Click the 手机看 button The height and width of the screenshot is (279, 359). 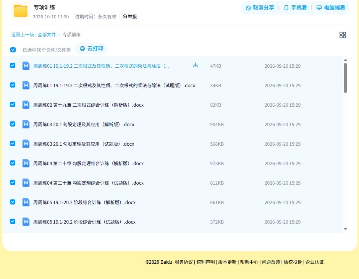pyautogui.click(x=295, y=8)
